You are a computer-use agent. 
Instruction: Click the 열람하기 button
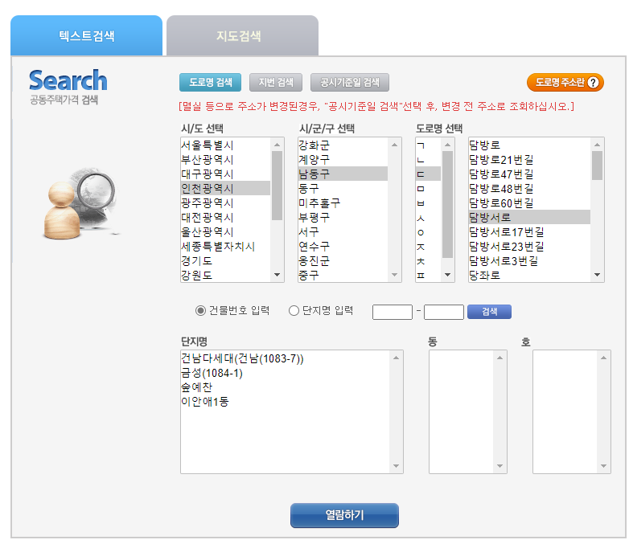[x=344, y=515]
